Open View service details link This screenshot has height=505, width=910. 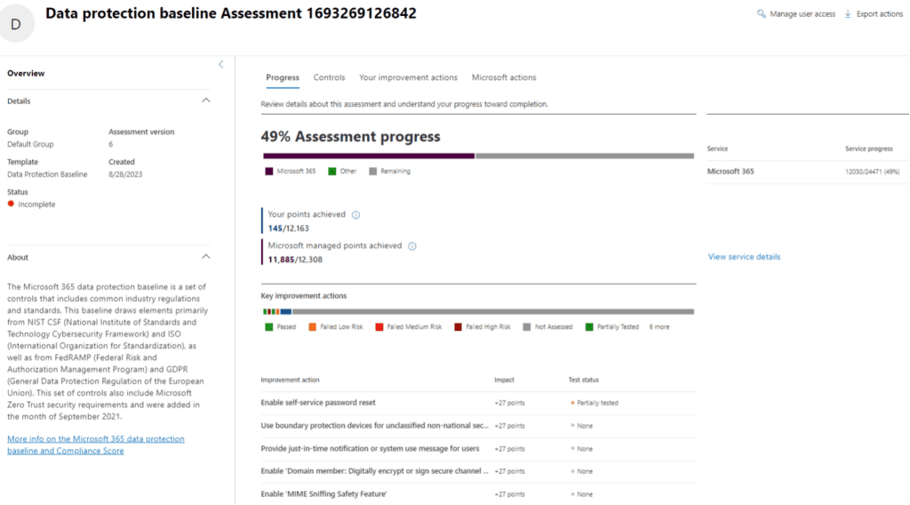pos(744,257)
